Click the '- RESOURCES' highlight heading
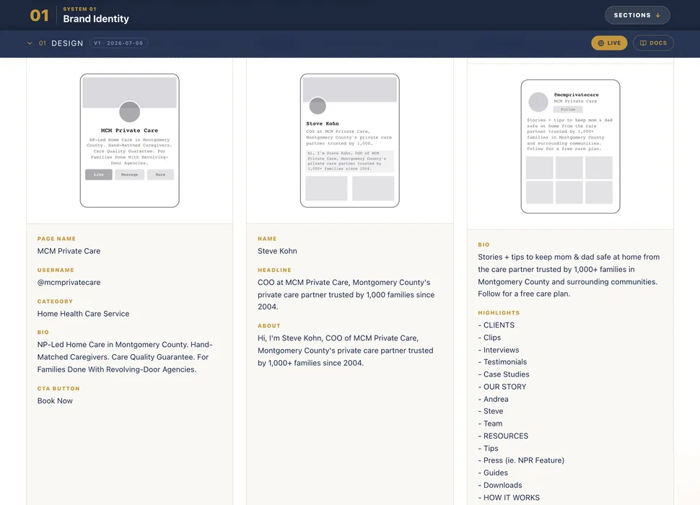 (503, 436)
